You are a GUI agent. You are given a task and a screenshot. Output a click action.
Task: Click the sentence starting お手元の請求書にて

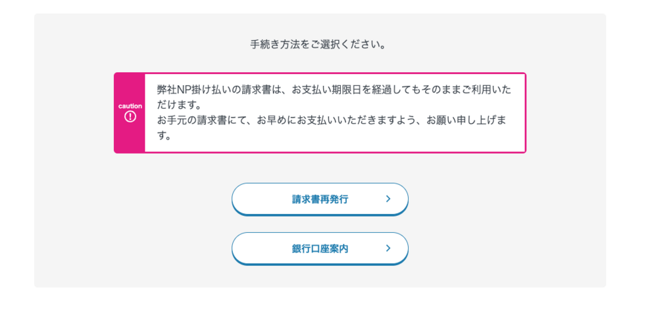click(332, 128)
